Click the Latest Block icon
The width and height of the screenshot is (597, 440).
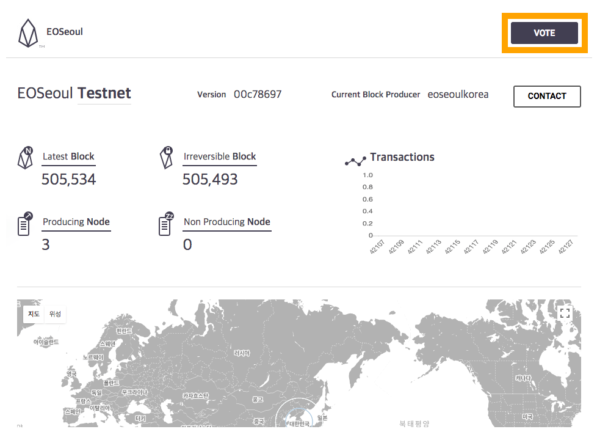pos(25,158)
